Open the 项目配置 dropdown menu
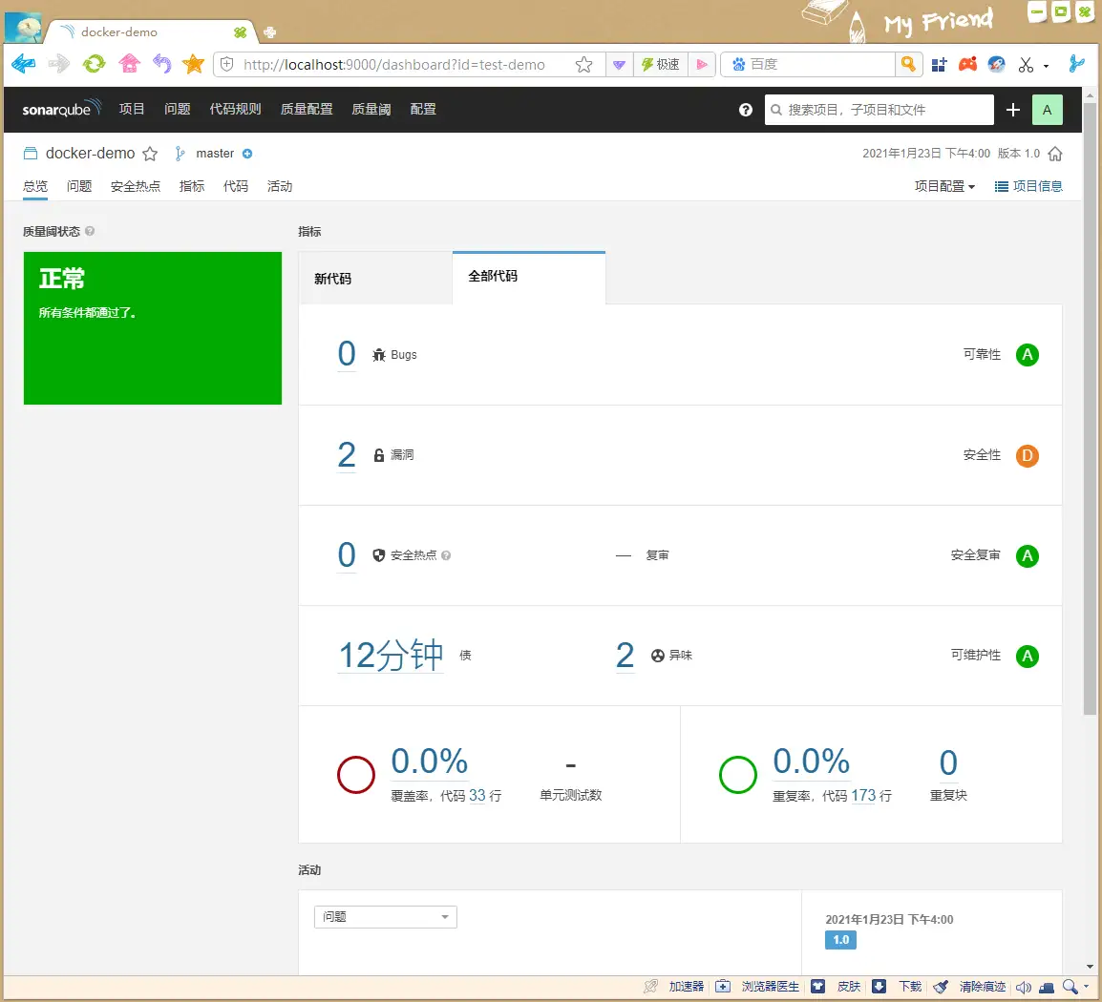This screenshot has width=1102, height=1002. [x=944, y=186]
